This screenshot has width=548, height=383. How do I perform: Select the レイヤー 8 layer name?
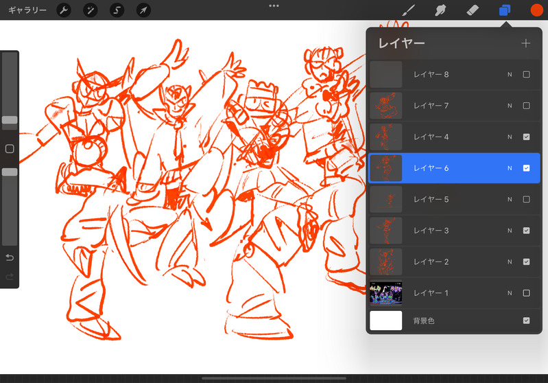click(x=431, y=75)
